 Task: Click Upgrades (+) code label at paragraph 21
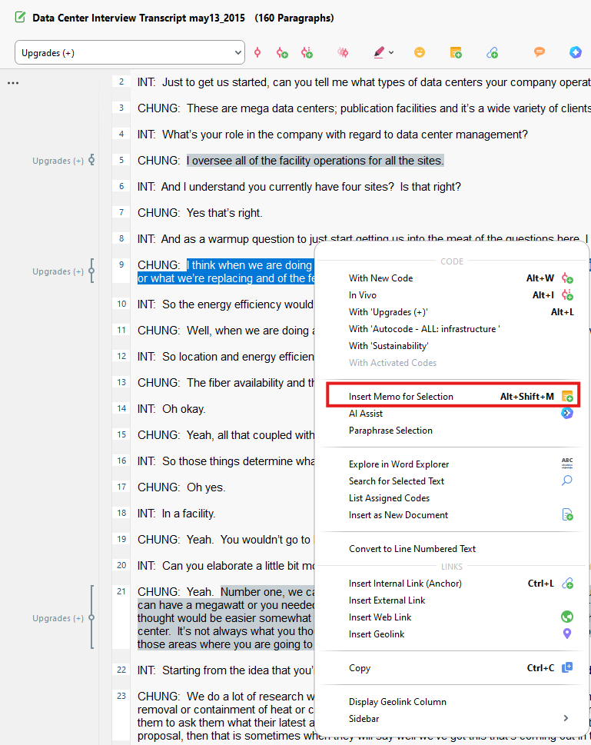tap(58, 619)
